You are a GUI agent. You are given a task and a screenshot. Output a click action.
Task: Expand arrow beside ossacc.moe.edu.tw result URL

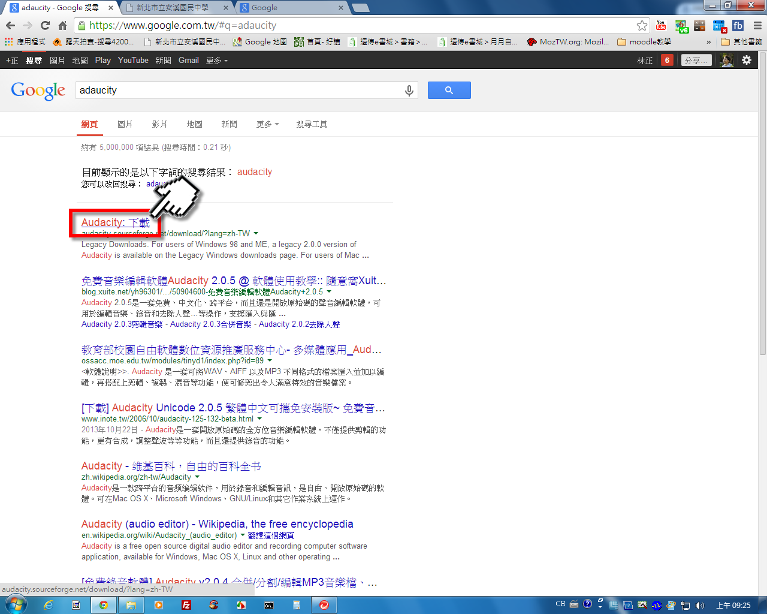[270, 360]
